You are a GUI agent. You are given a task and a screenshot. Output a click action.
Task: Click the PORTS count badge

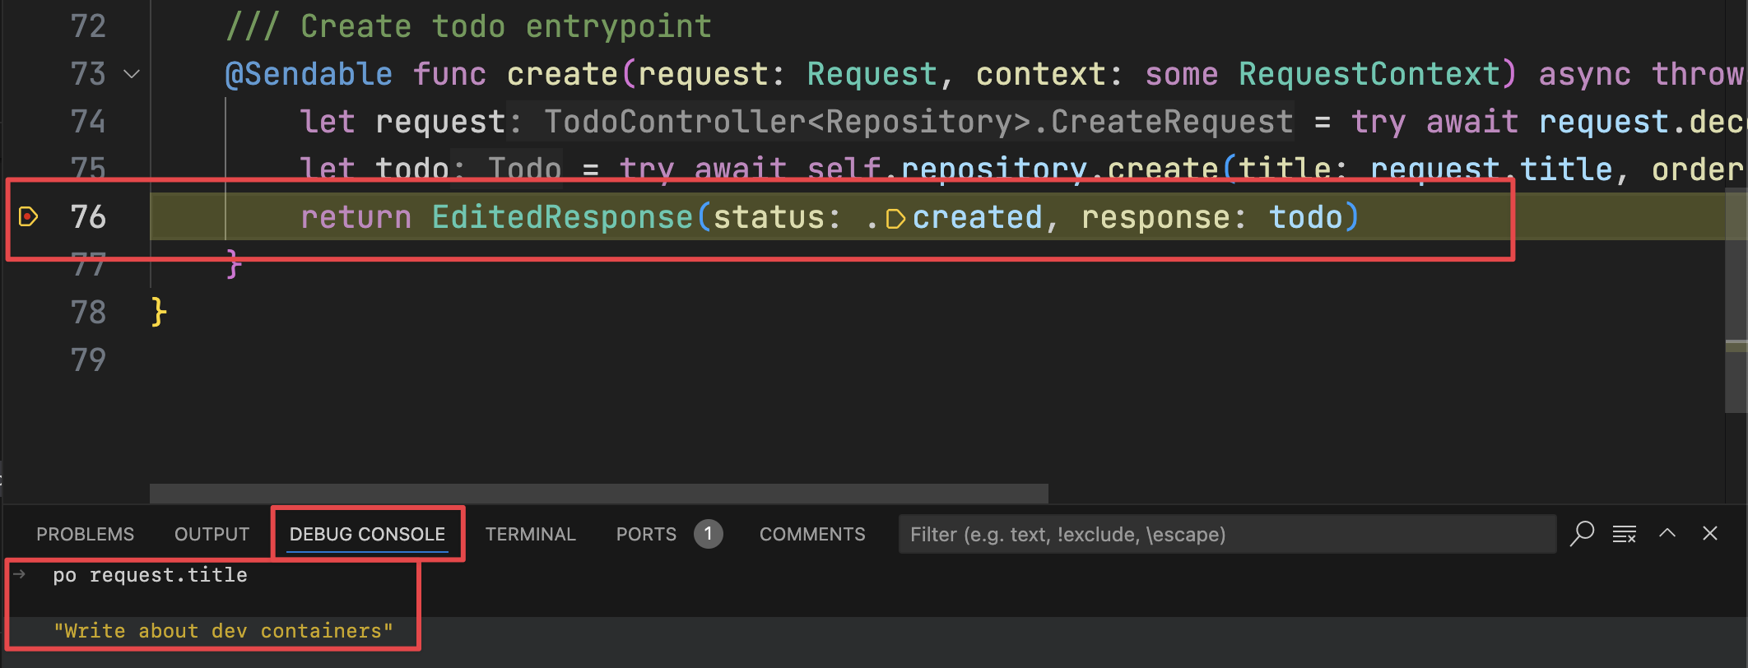(708, 534)
